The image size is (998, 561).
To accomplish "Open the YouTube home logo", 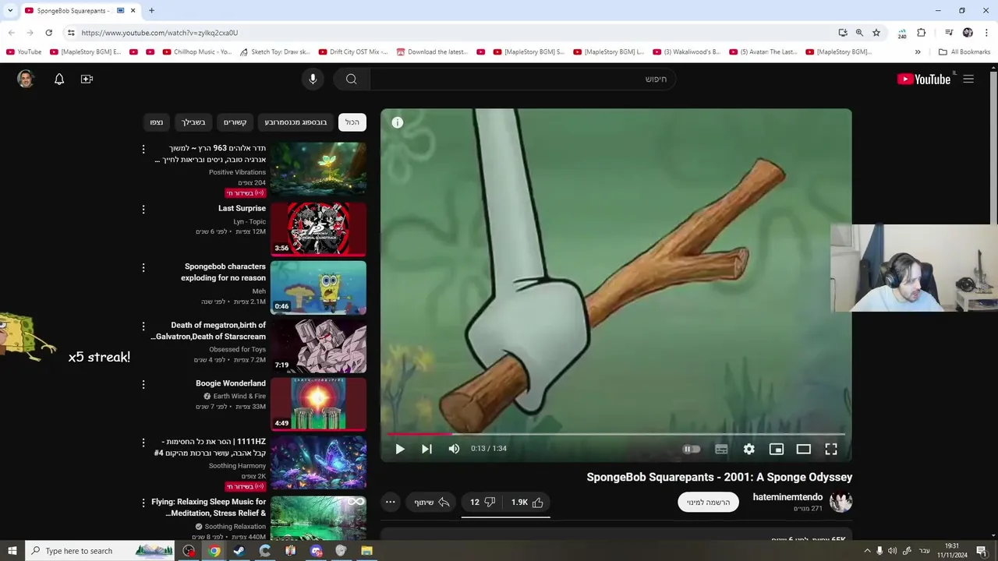I will (924, 79).
